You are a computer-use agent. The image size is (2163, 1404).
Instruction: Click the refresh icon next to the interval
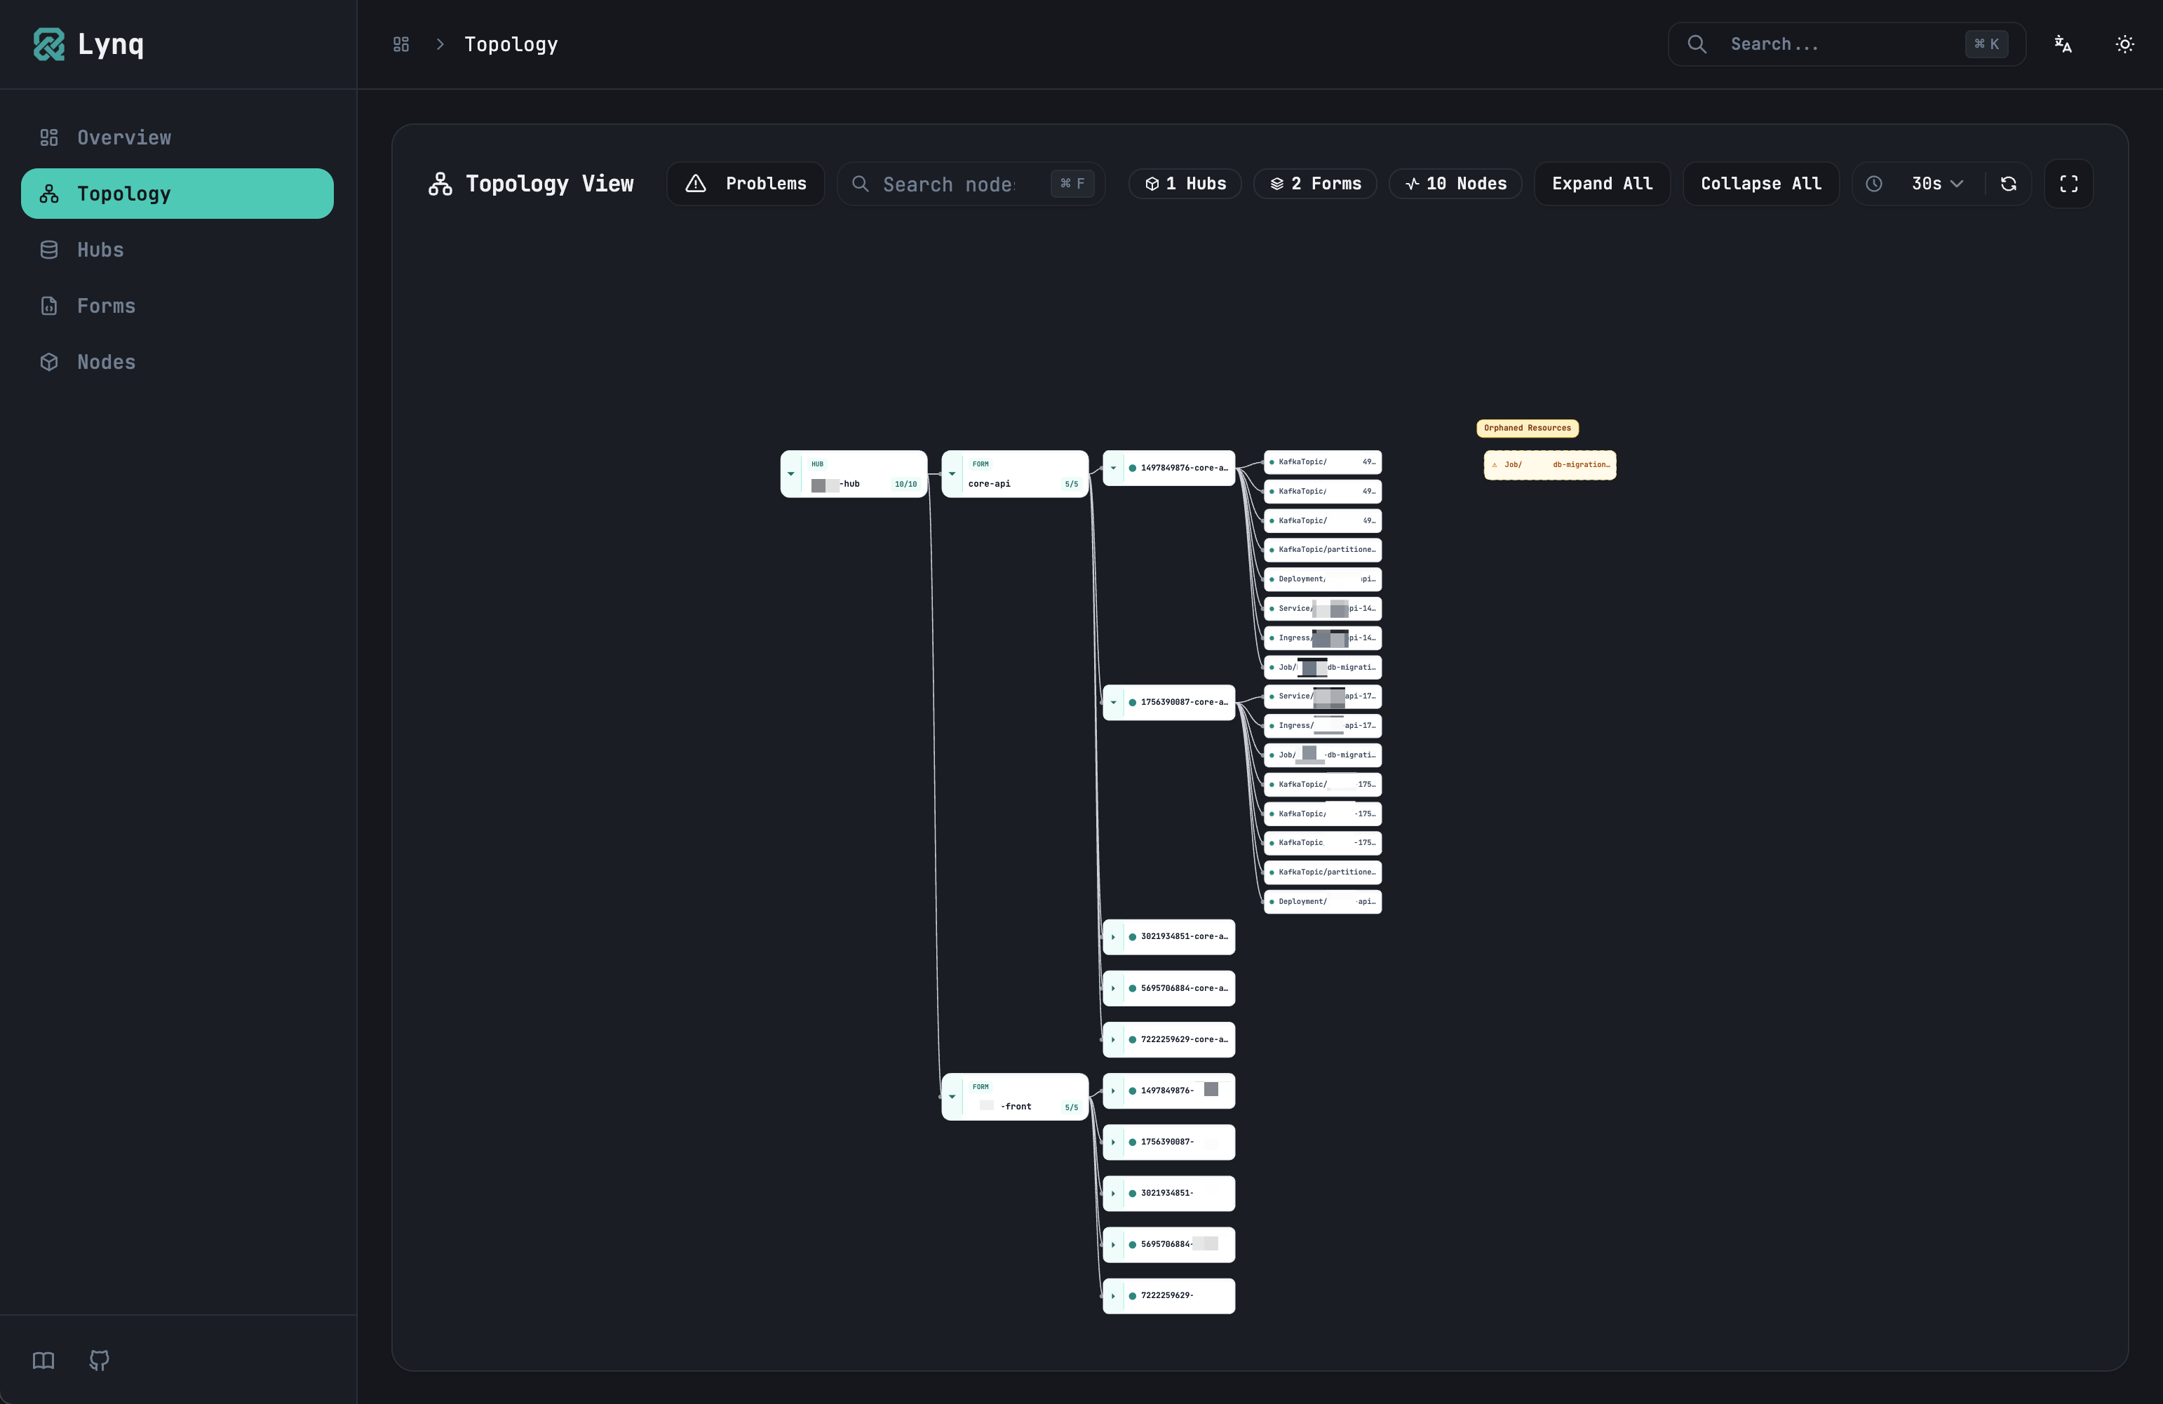click(x=2007, y=184)
